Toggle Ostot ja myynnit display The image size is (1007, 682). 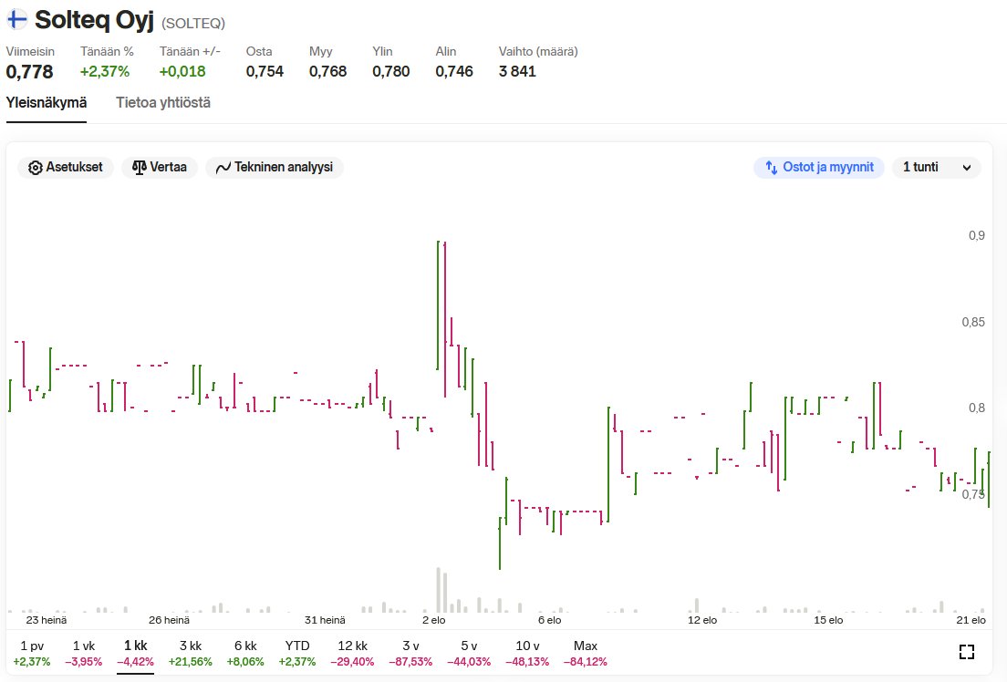tap(819, 168)
